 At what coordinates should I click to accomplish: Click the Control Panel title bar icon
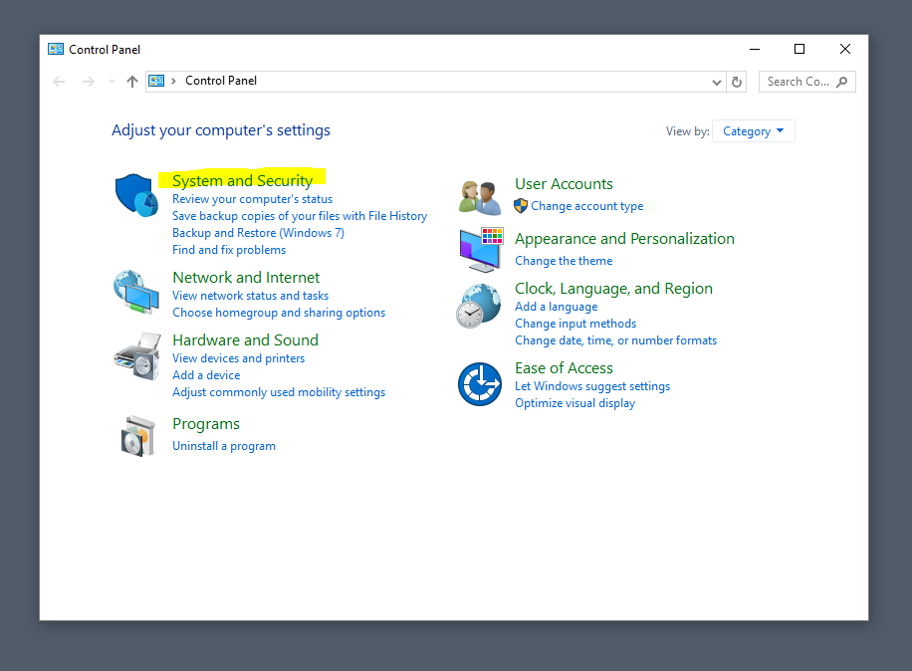pyautogui.click(x=56, y=50)
